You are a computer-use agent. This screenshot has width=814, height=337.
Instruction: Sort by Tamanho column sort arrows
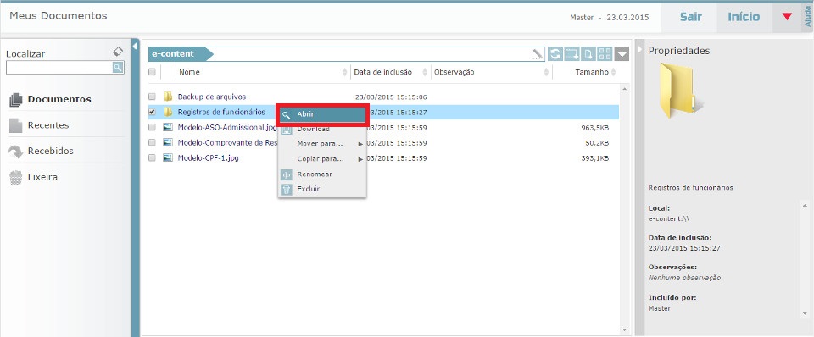click(x=613, y=72)
